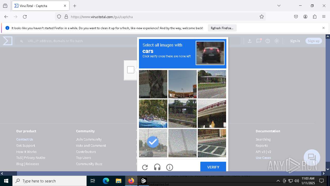Click the taskbar search box
The width and height of the screenshot is (330, 186).
pos(49,181)
